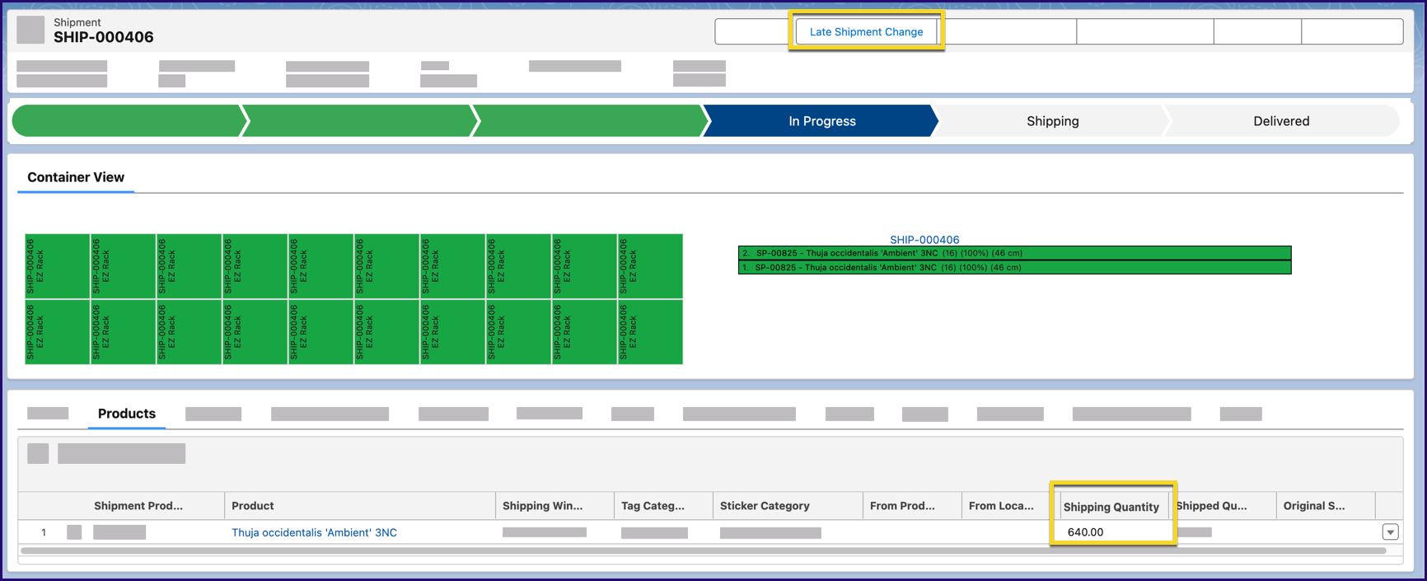Click the From Prod... column header
The height and width of the screenshot is (581, 1427).
pos(912,506)
